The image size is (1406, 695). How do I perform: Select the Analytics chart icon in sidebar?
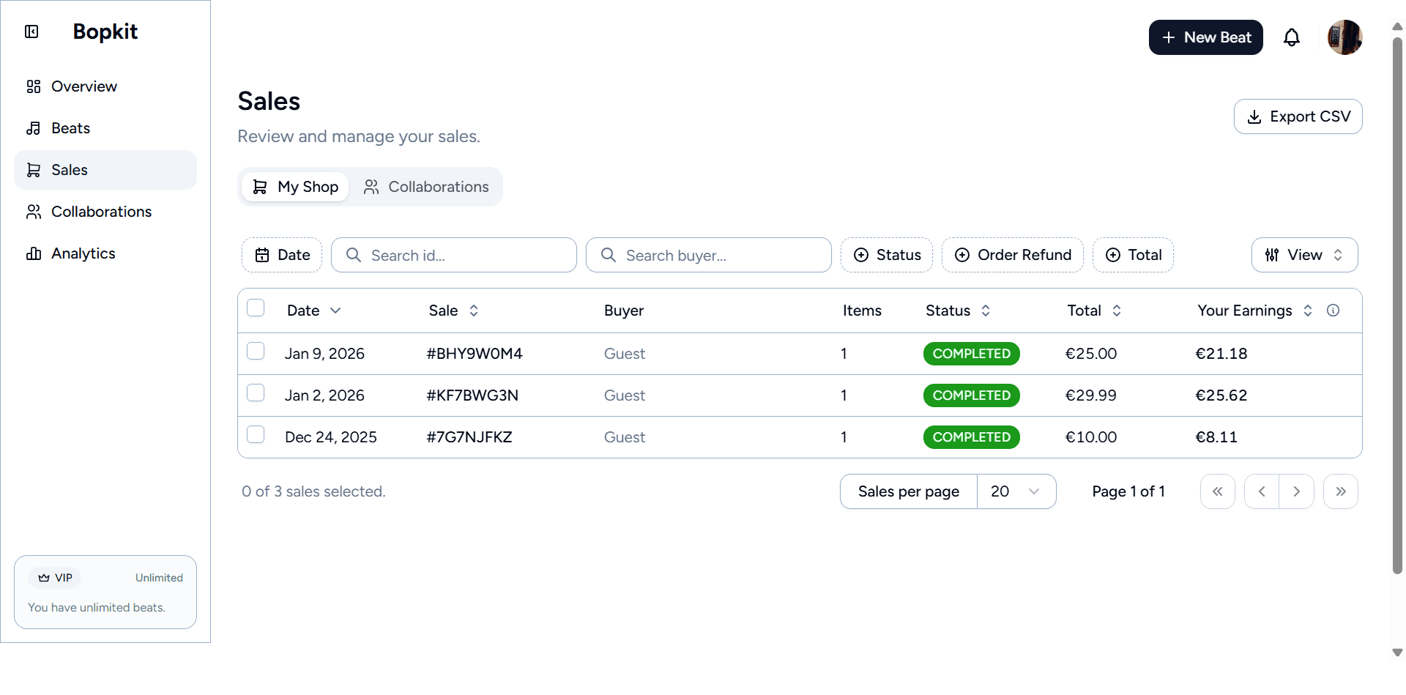[x=34, y=253]
